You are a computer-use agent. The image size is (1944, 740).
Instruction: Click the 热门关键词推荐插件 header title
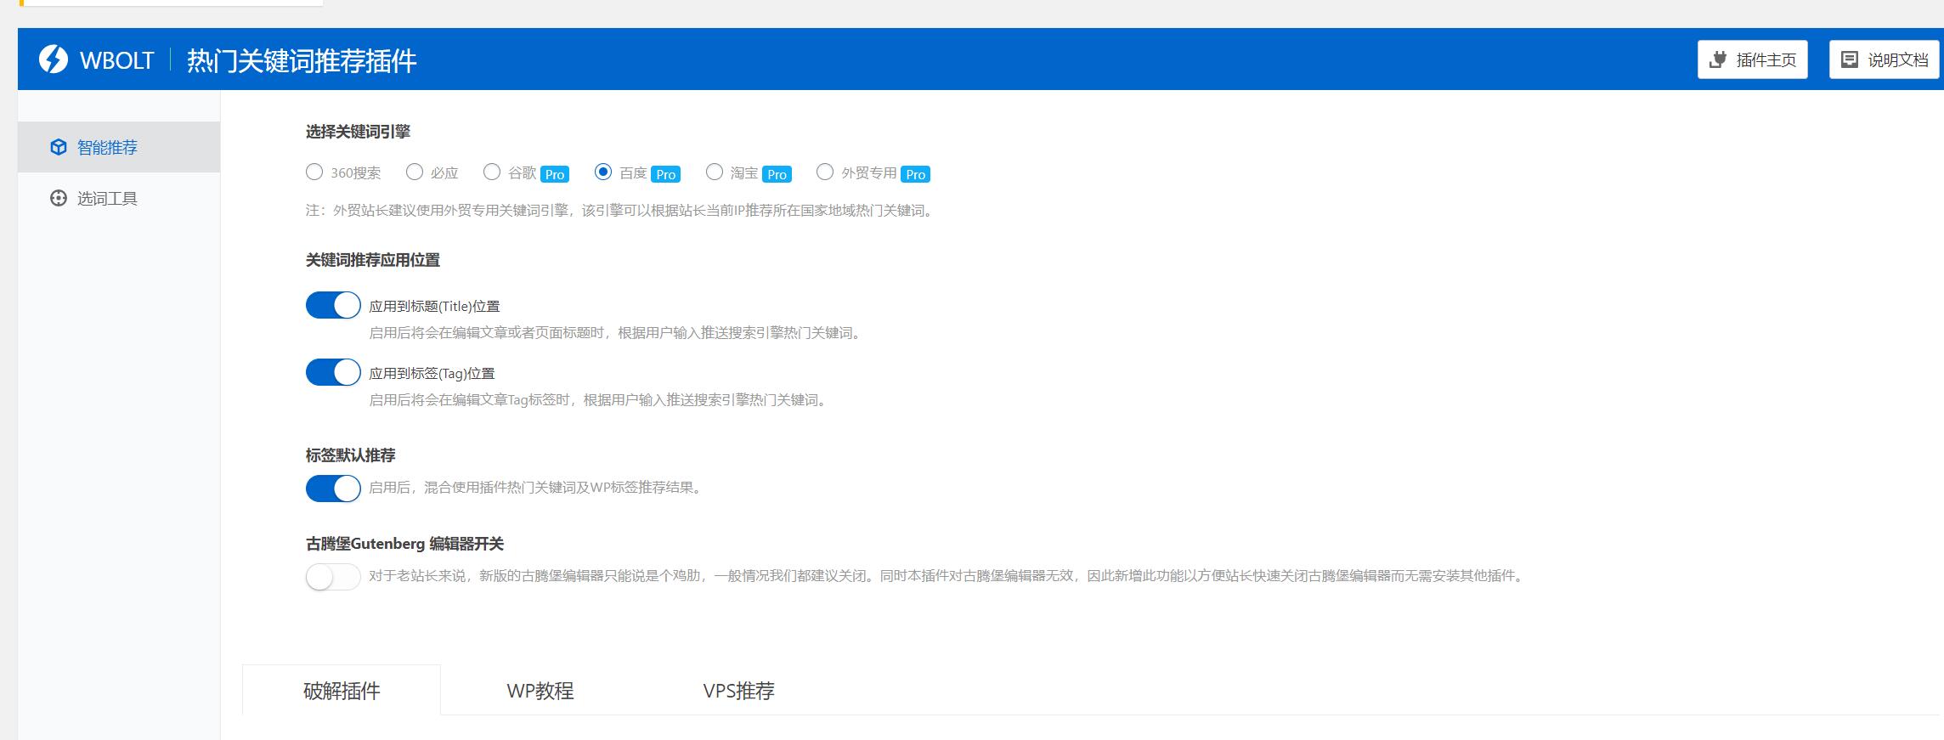point(302,60)
